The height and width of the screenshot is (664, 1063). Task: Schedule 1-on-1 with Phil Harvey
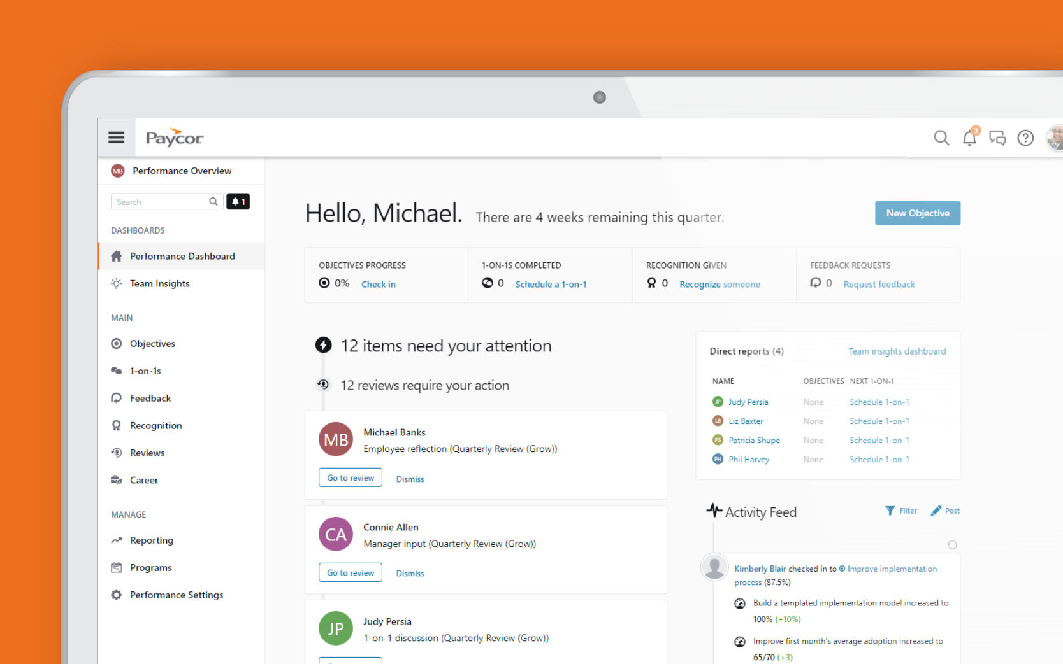tap(879, 460)
